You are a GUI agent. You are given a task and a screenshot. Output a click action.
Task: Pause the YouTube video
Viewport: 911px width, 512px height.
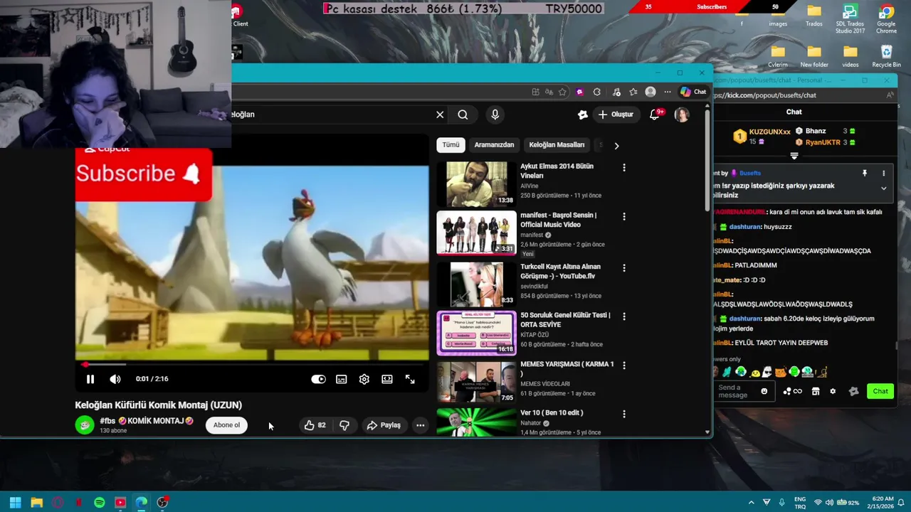[x=90, y=379]
